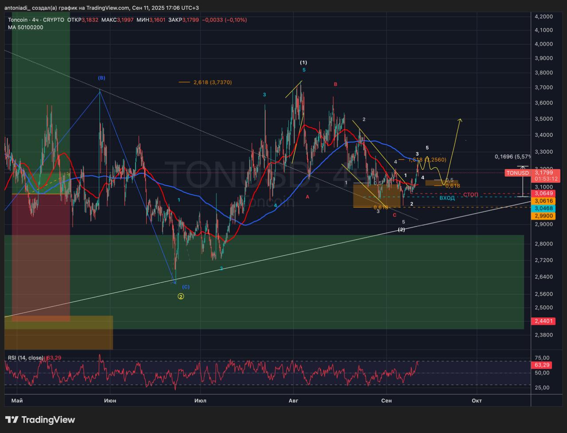This screenshot has width=567, height=433.
Task: Click the СТОП stop-loss line label
Action: (471, 195)
